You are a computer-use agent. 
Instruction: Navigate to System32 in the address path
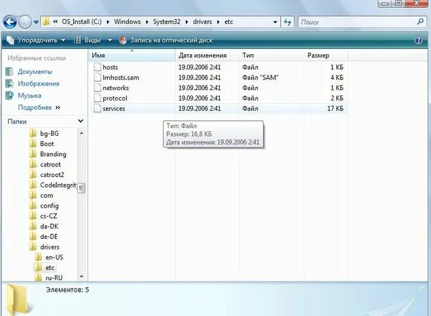click(x=167, y=22)
